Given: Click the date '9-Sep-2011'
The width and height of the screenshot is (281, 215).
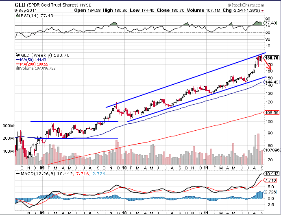Looking at the screenshot, I should coord(26,11).
